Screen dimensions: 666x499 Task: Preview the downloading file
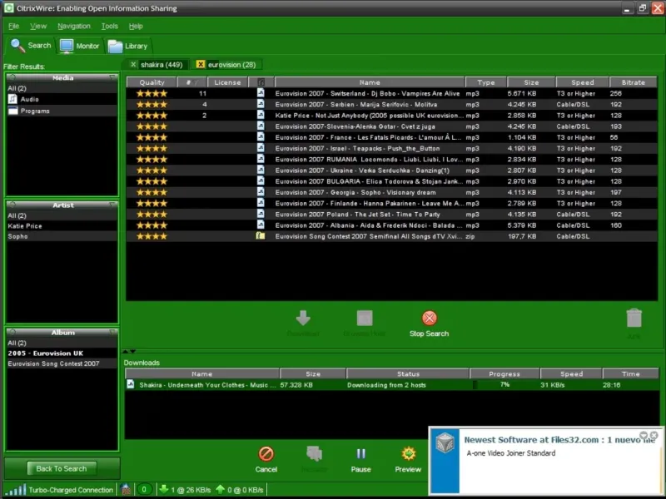[x=408, y=453]
